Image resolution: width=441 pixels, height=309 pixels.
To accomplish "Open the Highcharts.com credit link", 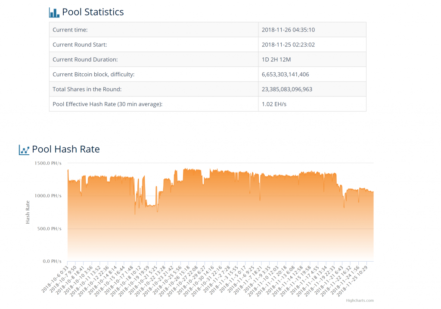I will 360,300.
